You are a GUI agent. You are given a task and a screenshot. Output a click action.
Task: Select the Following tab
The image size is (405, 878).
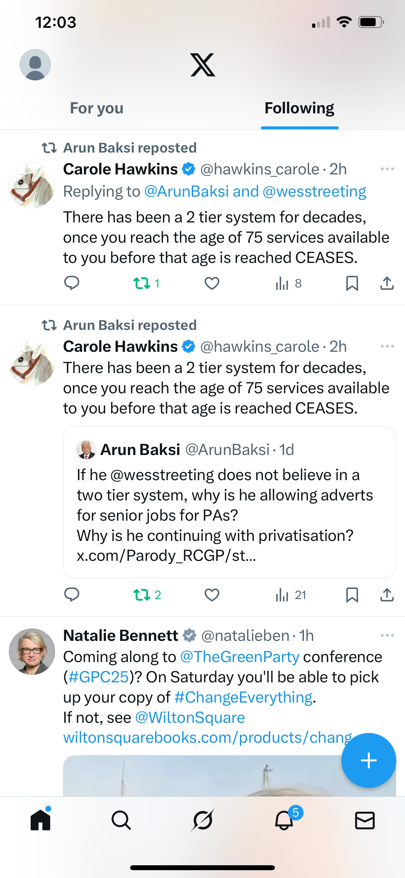299,108
